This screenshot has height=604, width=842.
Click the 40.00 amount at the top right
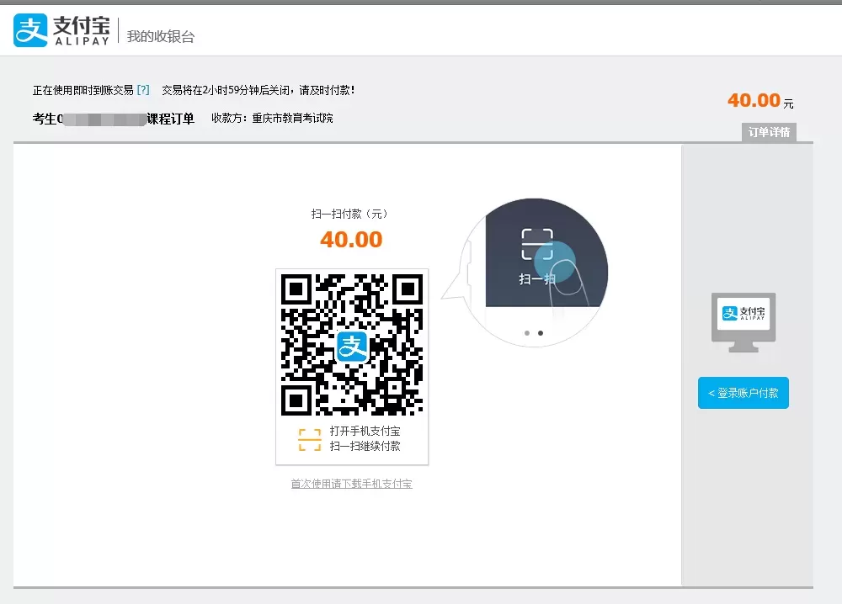click(754, 100)
